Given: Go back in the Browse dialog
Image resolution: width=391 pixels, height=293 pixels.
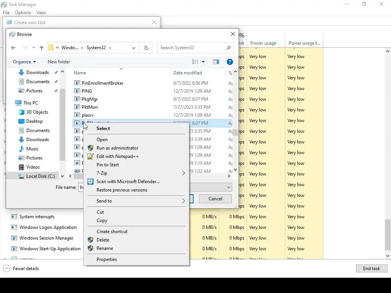Looking at the screenshot, I should (x=13, y=48).
